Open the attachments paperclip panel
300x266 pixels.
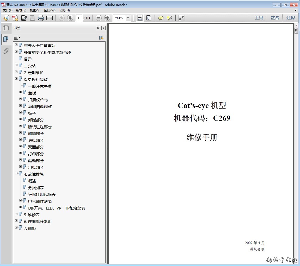(6, 51)
